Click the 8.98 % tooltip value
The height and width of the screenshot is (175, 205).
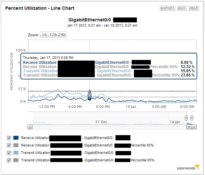(x=187, y=63)
